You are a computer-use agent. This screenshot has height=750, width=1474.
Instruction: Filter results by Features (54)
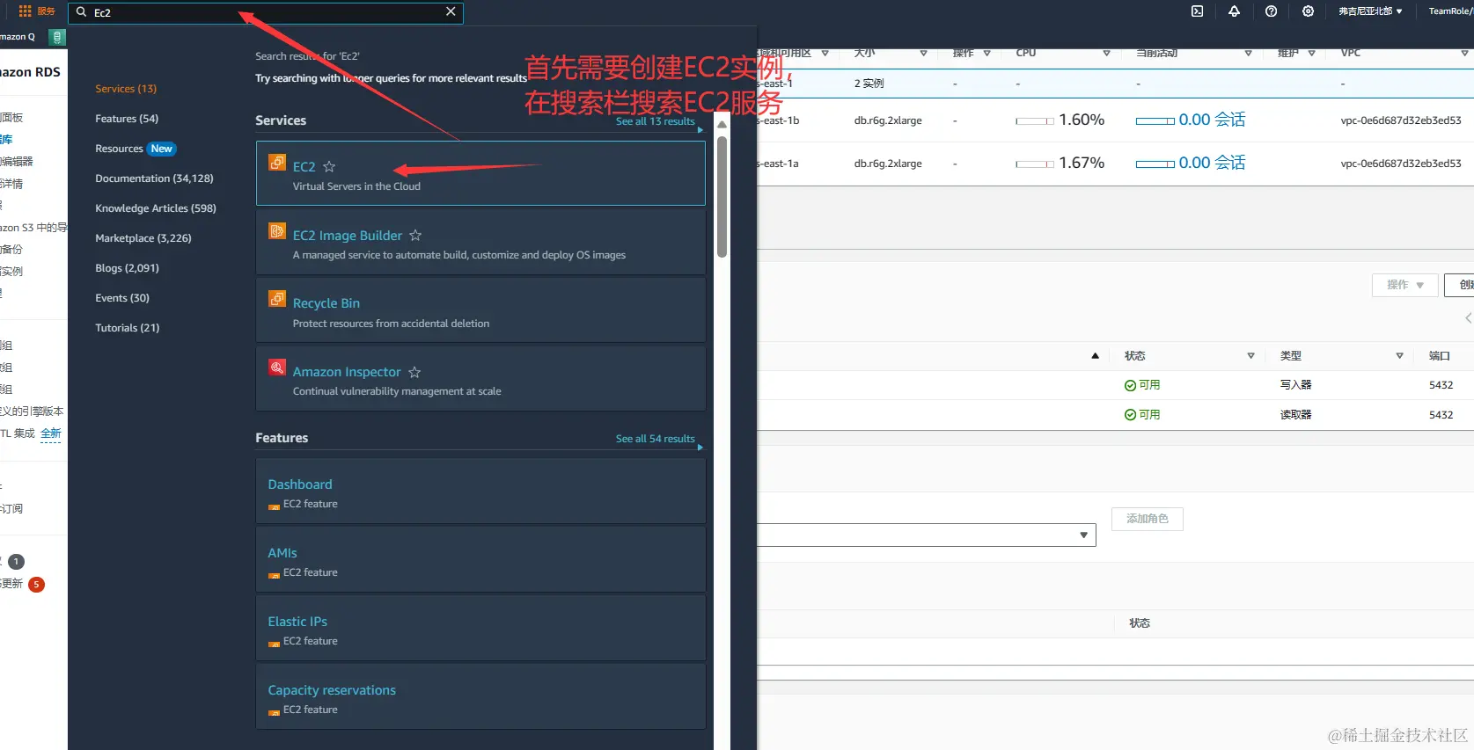127,119
